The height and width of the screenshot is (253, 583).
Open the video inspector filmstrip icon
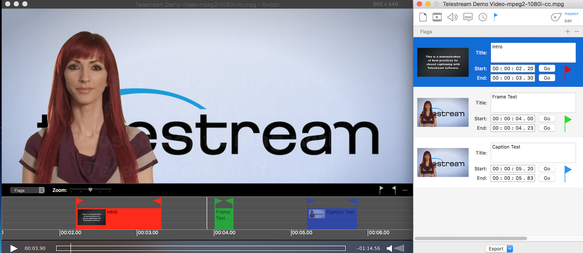coord(437,17)
